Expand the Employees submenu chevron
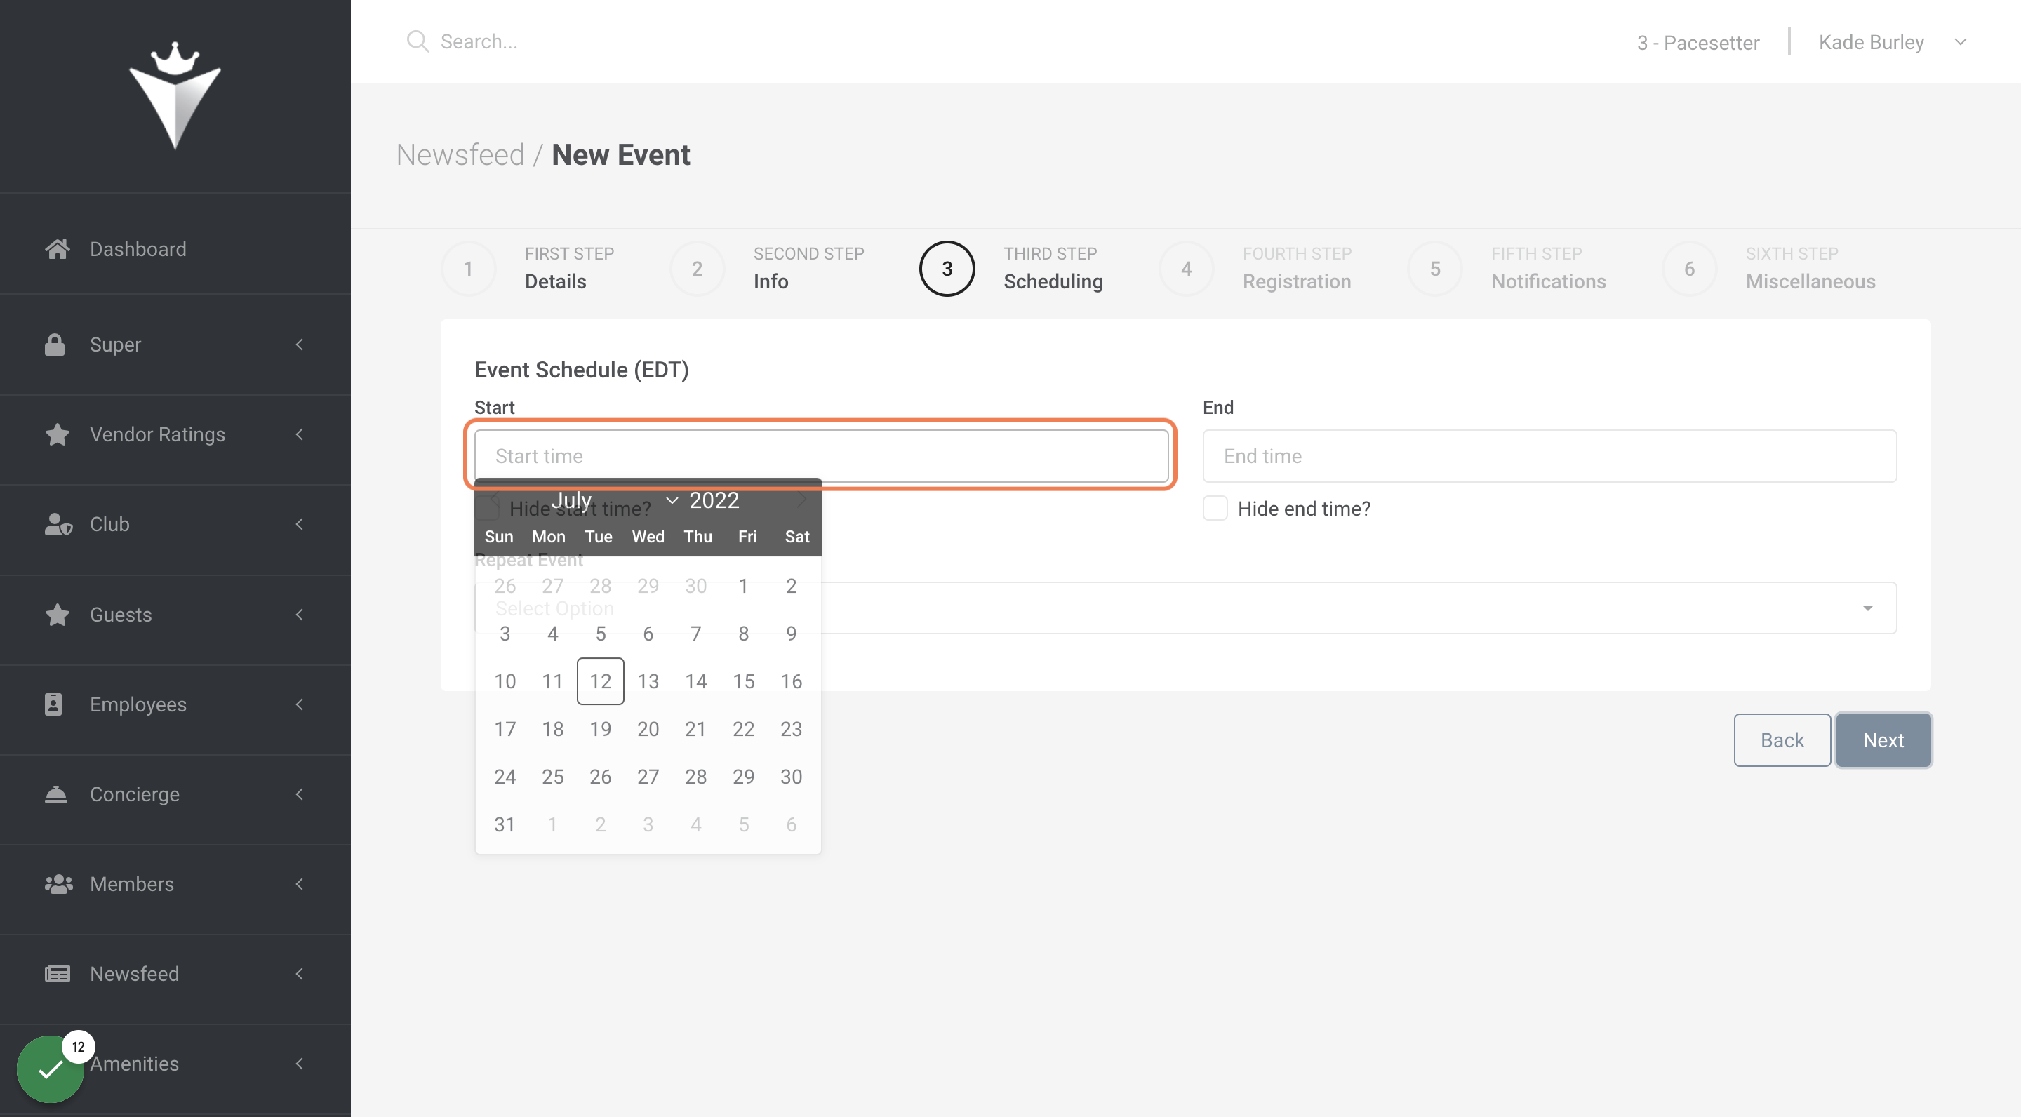This screenshot has width=2021, height=1117. pyautogui.click(x=299, y=704)
